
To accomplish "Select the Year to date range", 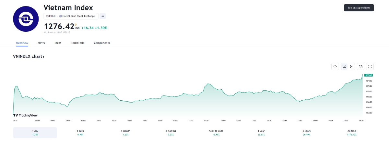I will [x=216, y=132].
